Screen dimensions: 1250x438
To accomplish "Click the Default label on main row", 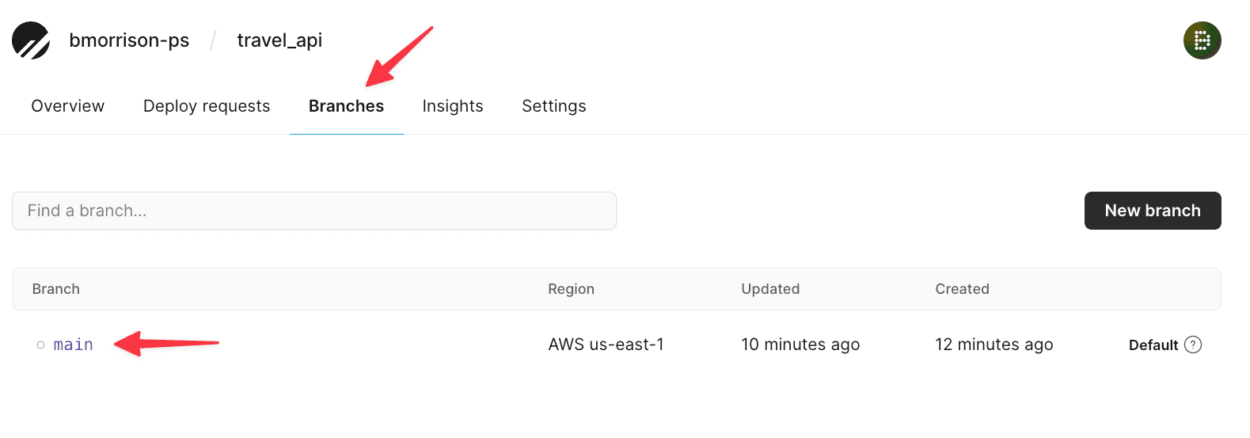I will 1153,345.
